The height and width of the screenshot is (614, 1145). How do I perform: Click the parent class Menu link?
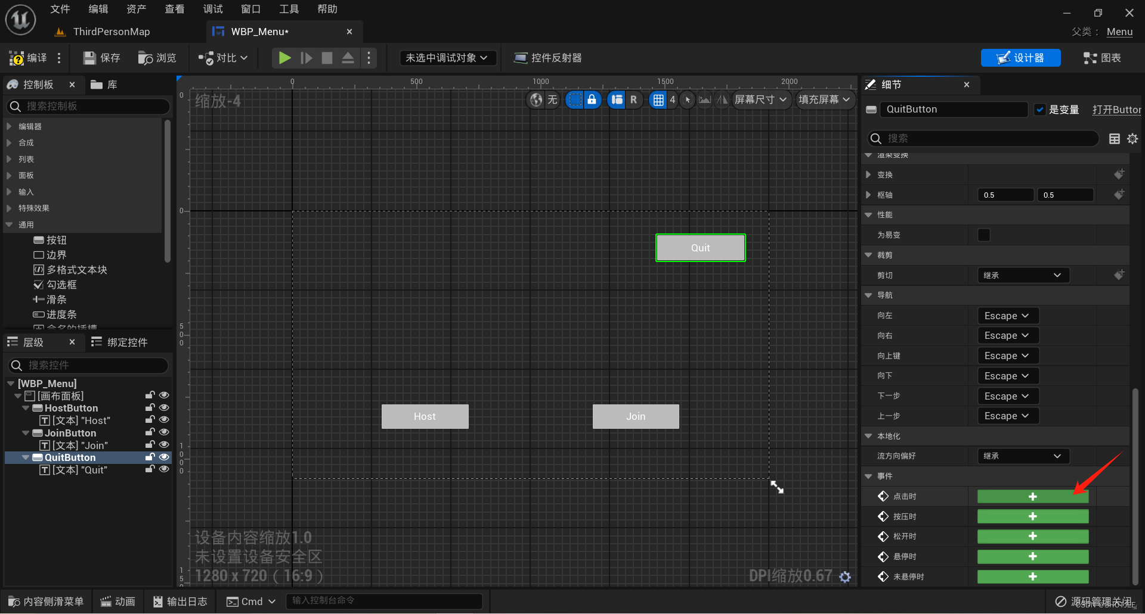click(1119, 32)
